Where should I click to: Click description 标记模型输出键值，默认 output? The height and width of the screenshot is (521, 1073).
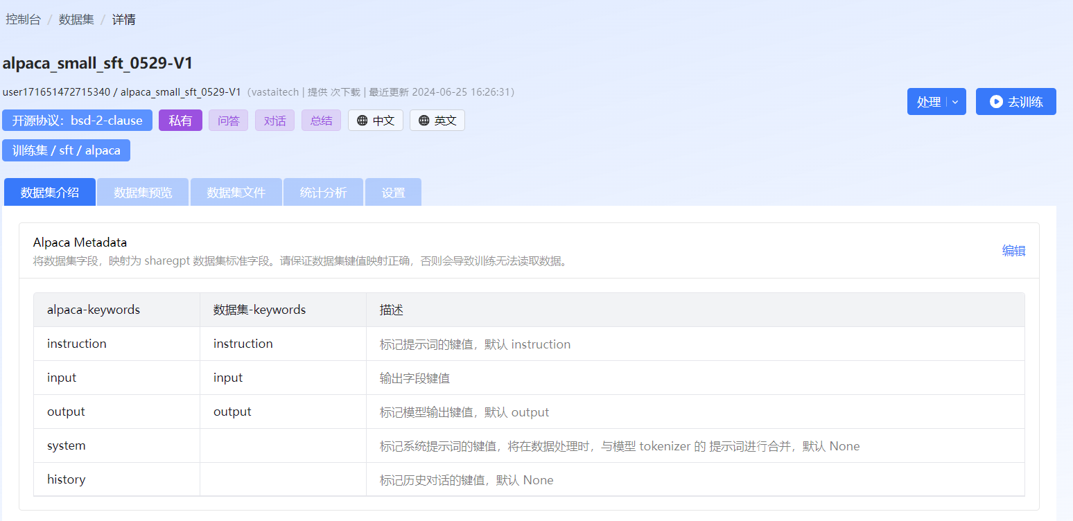click(x=464, y=412)
